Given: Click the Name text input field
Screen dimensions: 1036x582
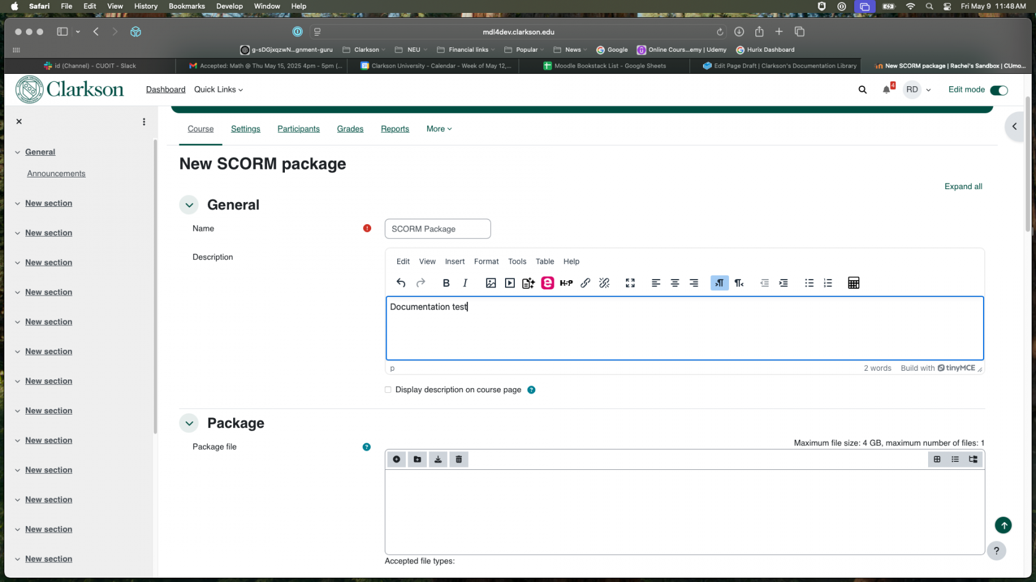Looking at the screenshot, I should coord(438,228).
